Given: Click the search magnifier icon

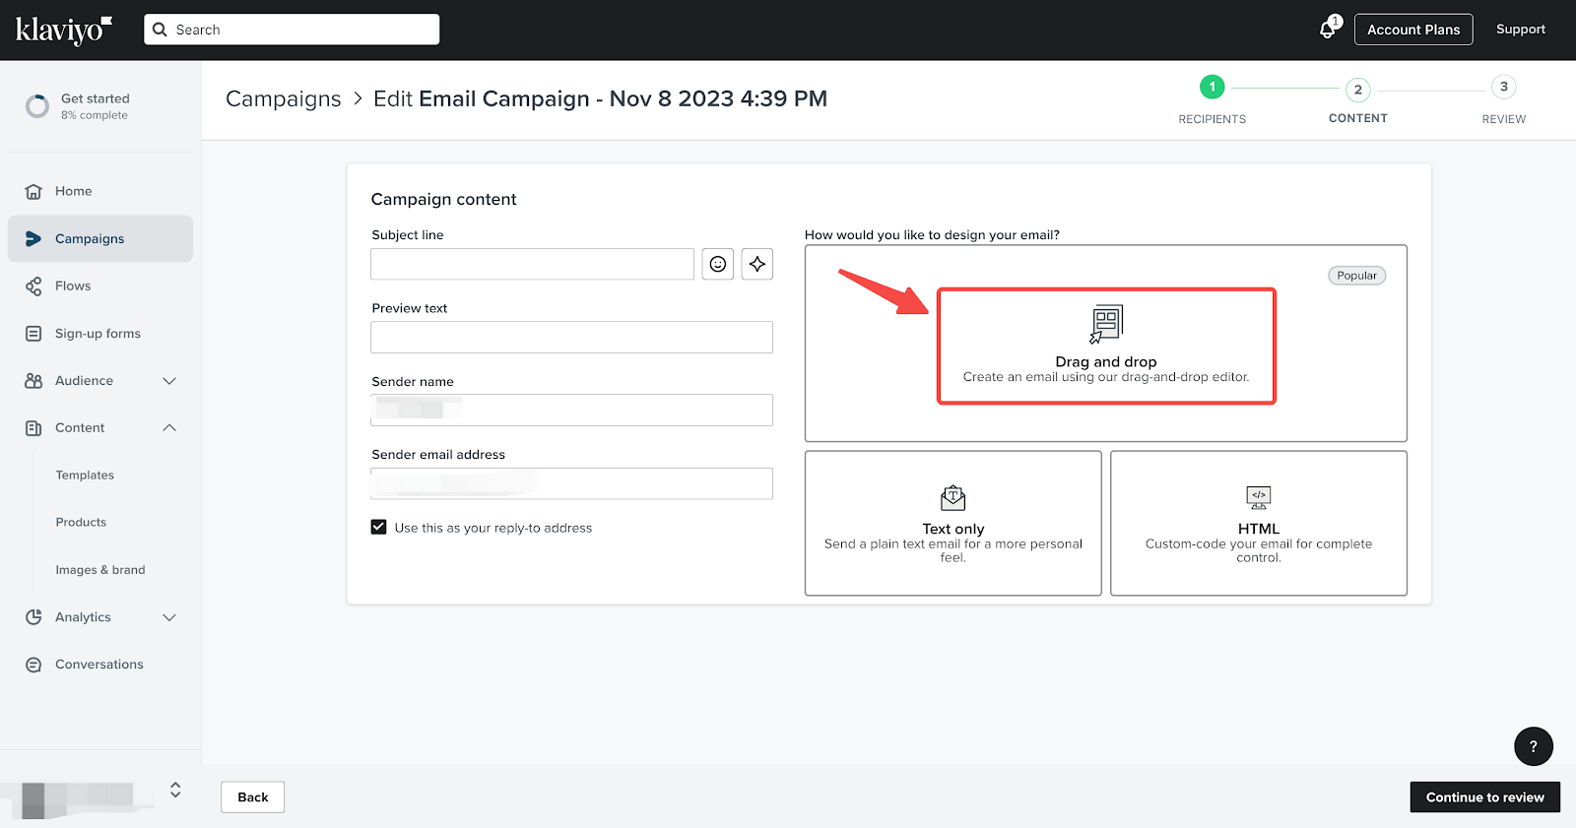Looking at the screenshot, I should pos(160,30).
